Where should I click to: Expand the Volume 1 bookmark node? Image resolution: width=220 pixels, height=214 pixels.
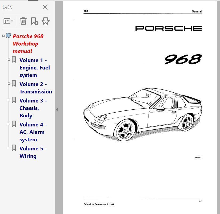[x=9, y=60]
